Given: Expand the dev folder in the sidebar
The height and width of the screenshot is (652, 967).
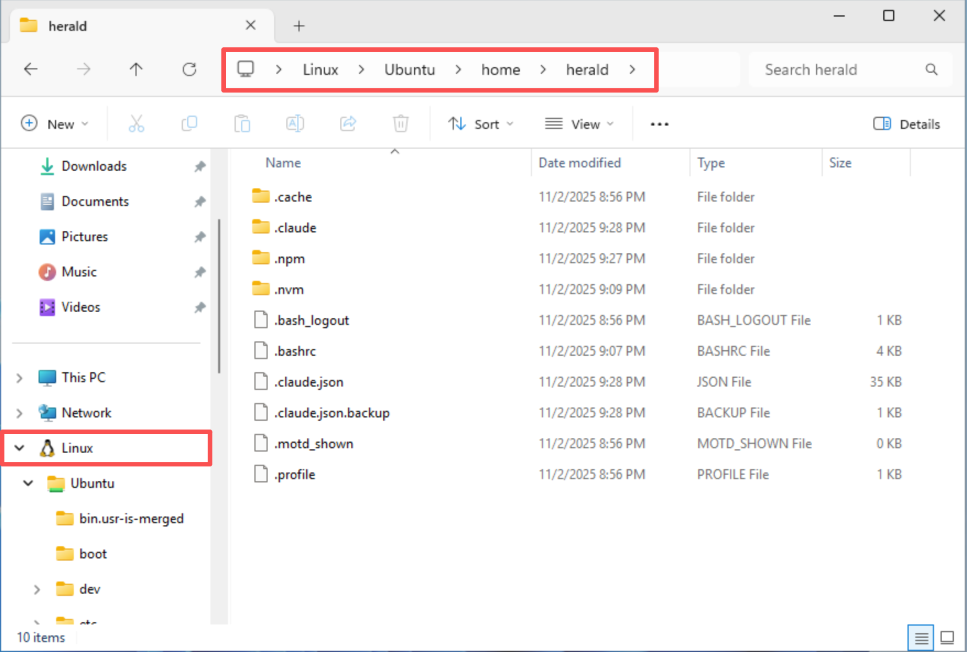Looking at the screenshot, I should coord(37,589).
